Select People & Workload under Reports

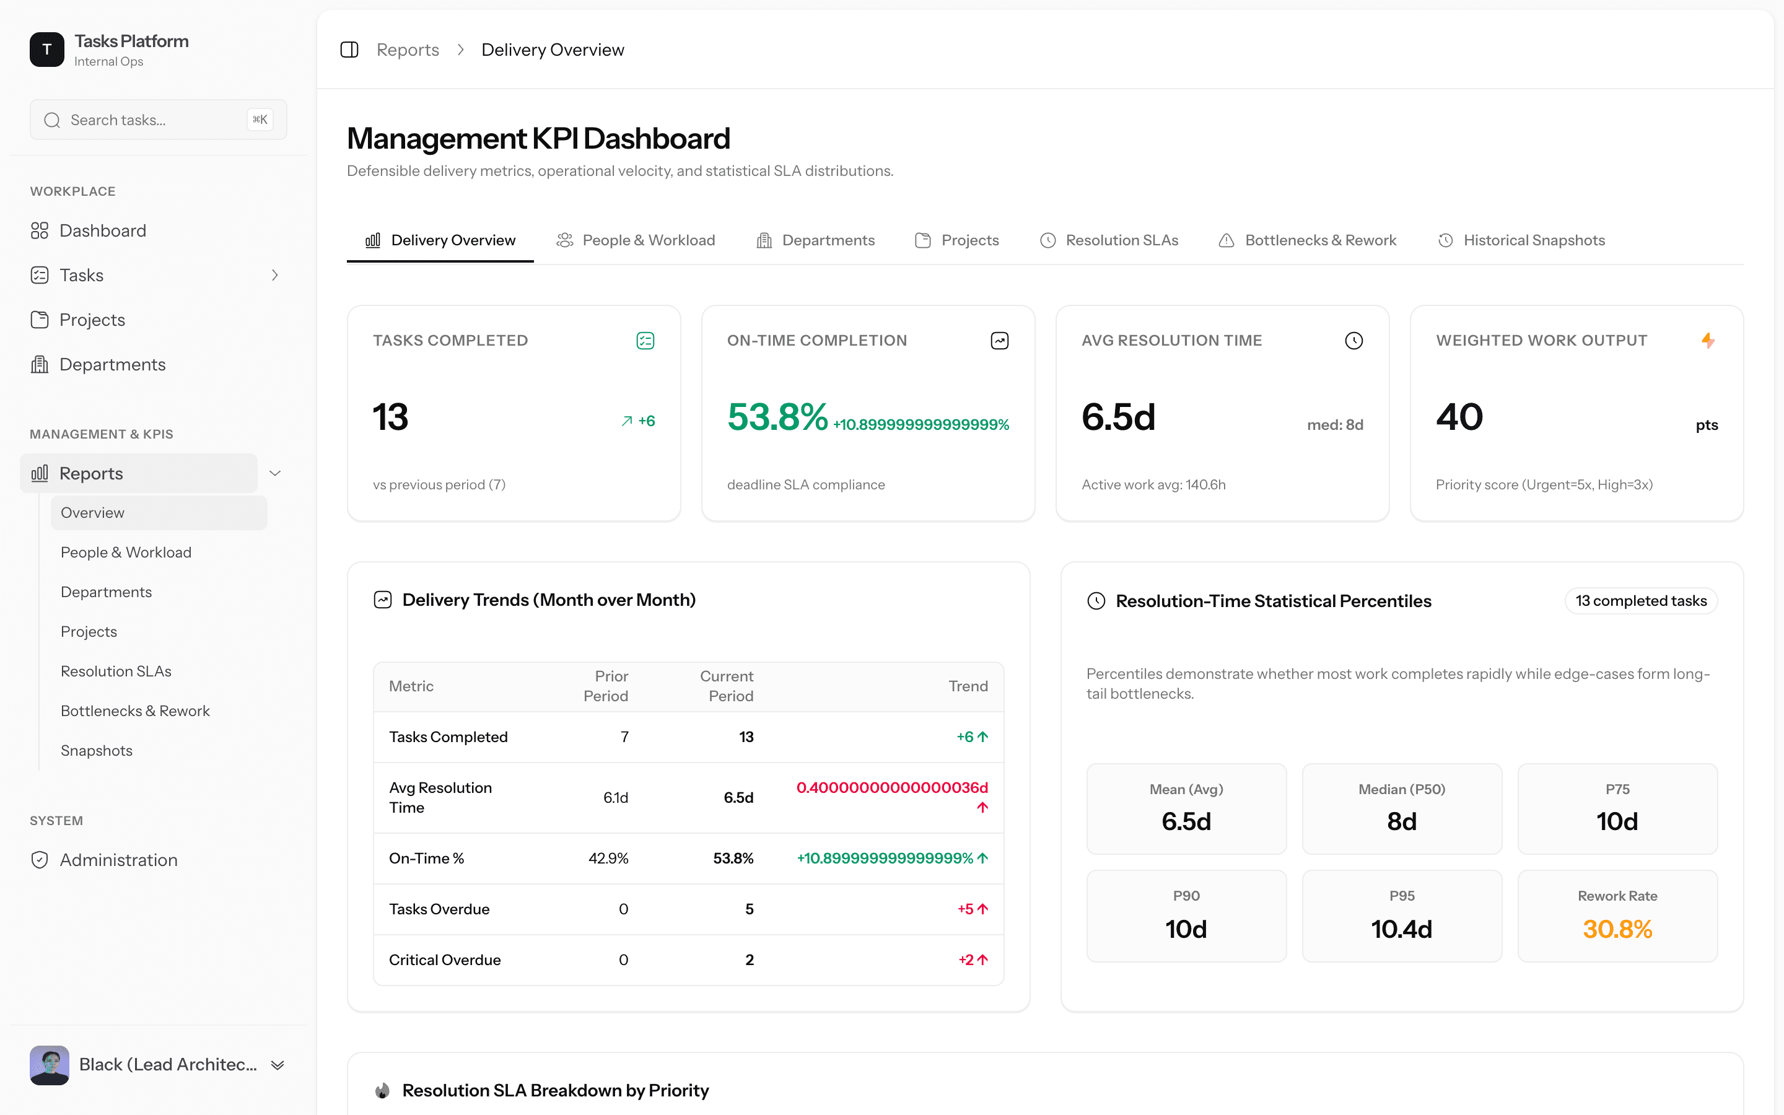point(159,553)
